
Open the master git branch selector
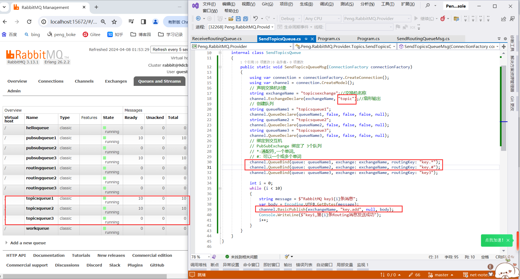tap(441, 275)
